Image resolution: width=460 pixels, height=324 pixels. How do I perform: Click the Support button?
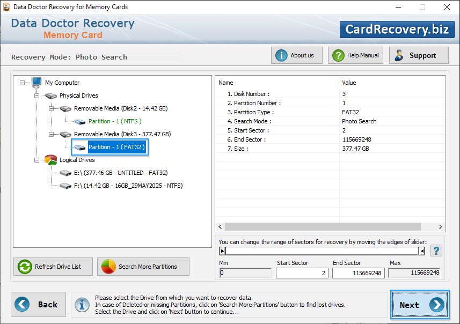click(419, 55)
